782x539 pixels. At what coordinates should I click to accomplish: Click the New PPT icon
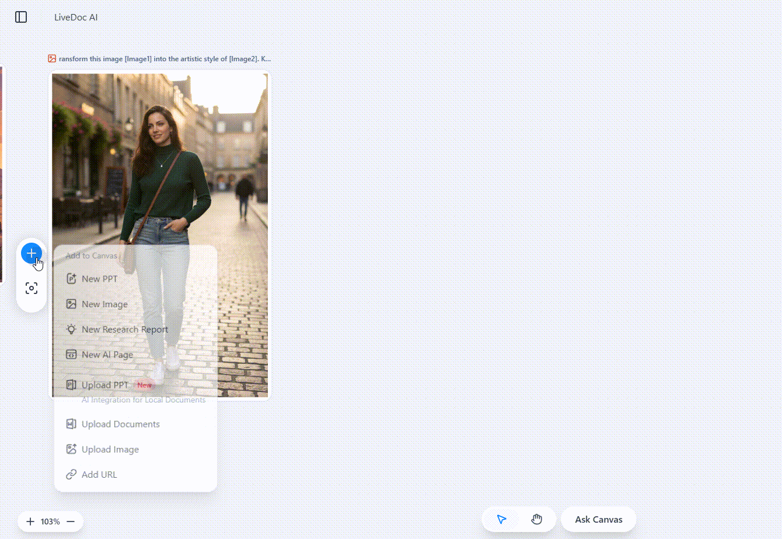point(71,278)
